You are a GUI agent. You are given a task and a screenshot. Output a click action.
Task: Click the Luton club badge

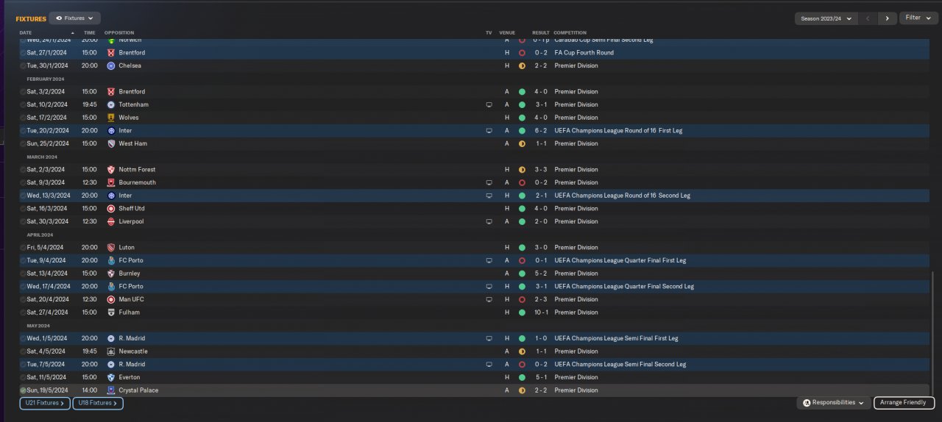[111, 247]
